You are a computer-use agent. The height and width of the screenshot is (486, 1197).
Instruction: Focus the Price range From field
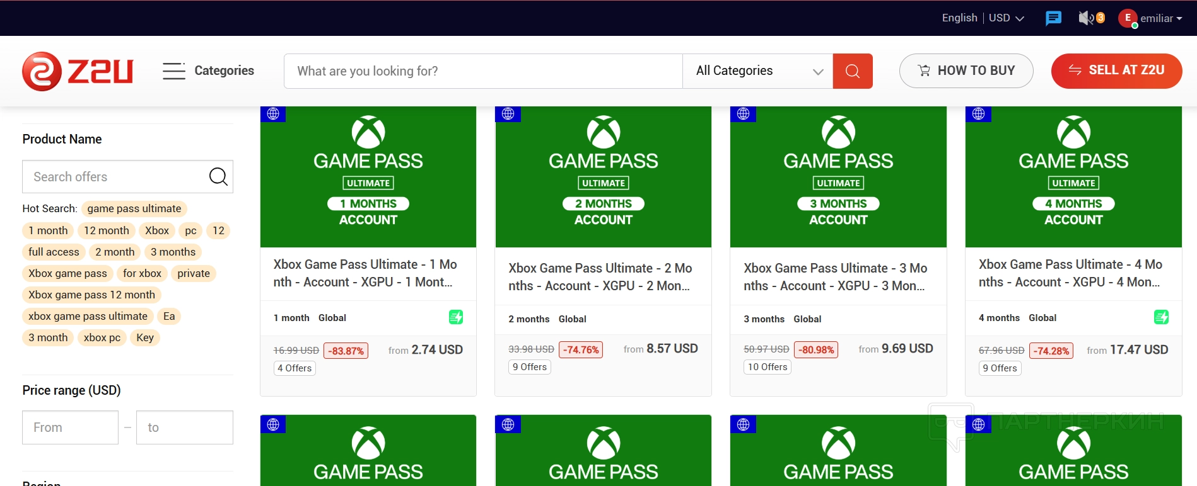point(70,427)
